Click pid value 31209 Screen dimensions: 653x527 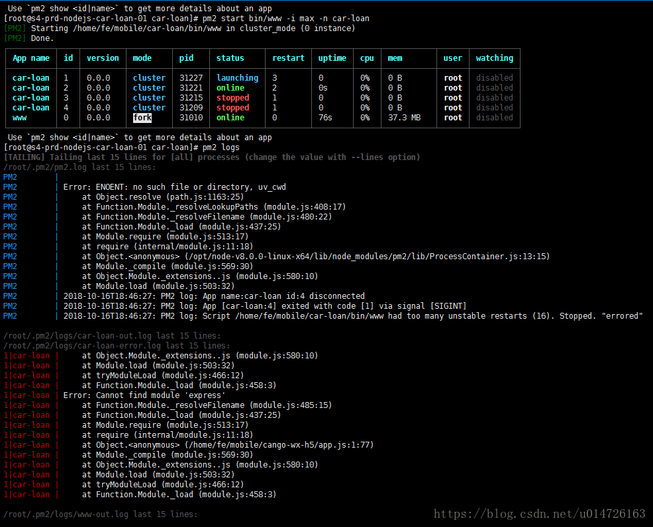191,108
